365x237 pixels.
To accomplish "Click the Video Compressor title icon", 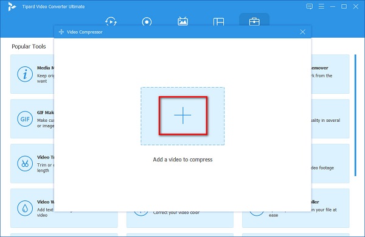I will [x=61, y=32].
